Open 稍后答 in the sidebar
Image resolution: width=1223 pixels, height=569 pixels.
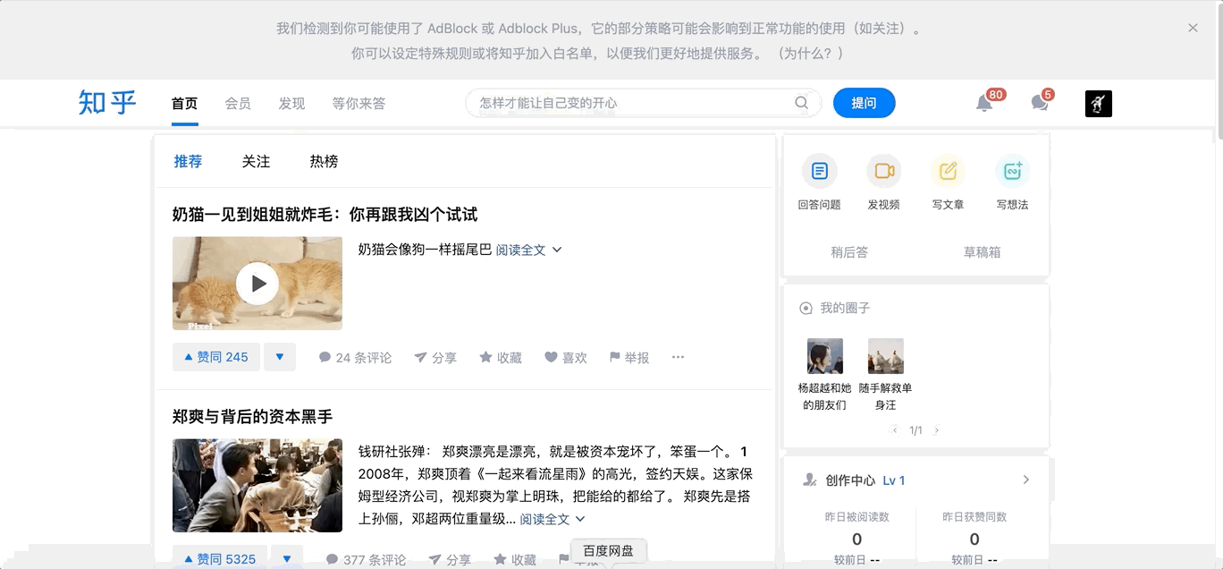pos(849,252)
